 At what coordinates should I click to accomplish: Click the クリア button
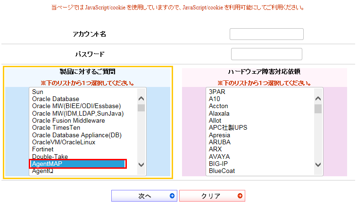[212, 196]
